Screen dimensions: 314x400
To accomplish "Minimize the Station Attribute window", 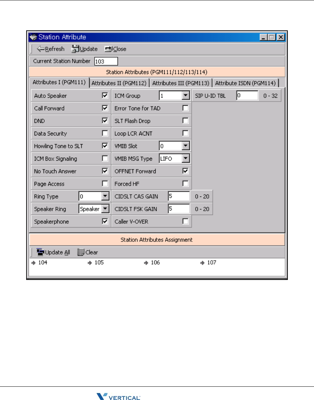I will 263,37.
